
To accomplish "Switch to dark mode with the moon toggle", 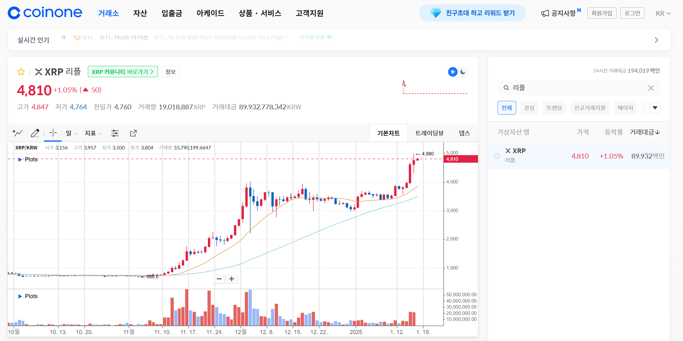I will 462,72.
